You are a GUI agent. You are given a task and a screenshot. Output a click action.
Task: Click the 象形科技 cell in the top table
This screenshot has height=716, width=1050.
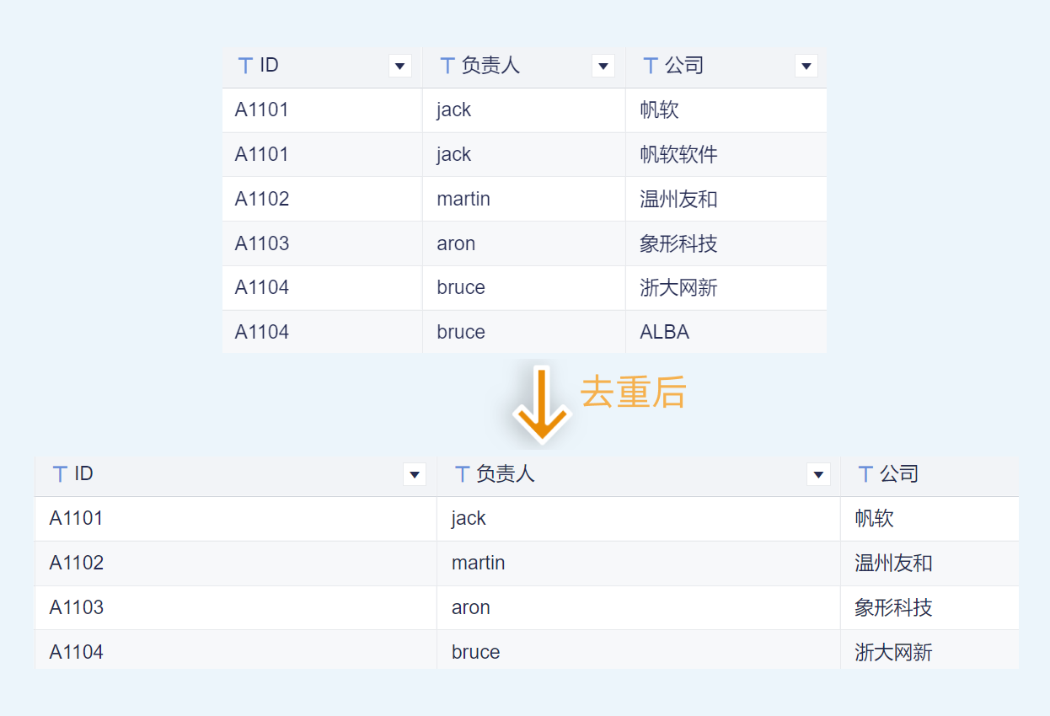click(x=678, y=244)
